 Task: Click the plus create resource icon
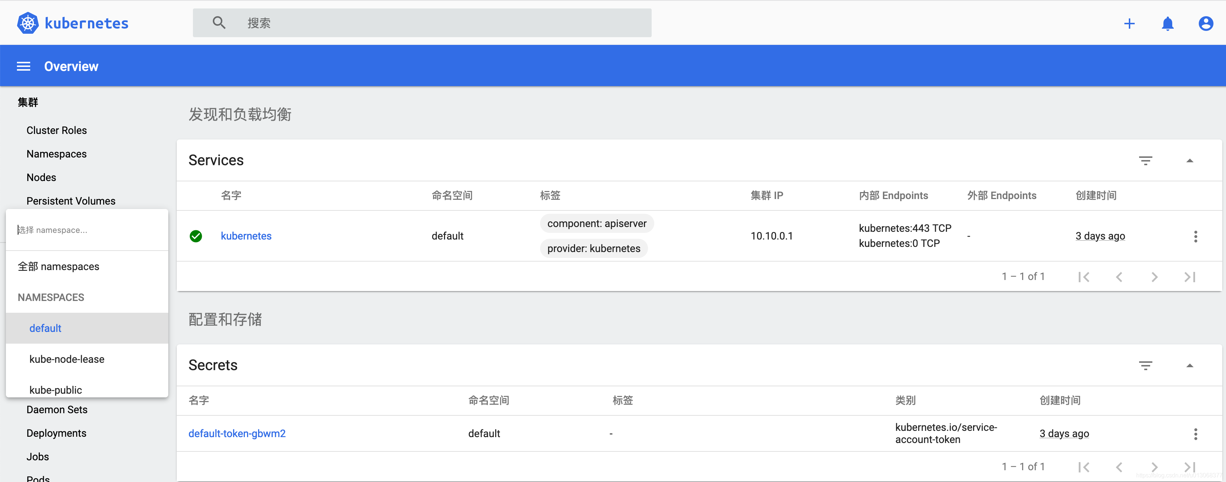pyautogui.click(x=1129, y=23)
